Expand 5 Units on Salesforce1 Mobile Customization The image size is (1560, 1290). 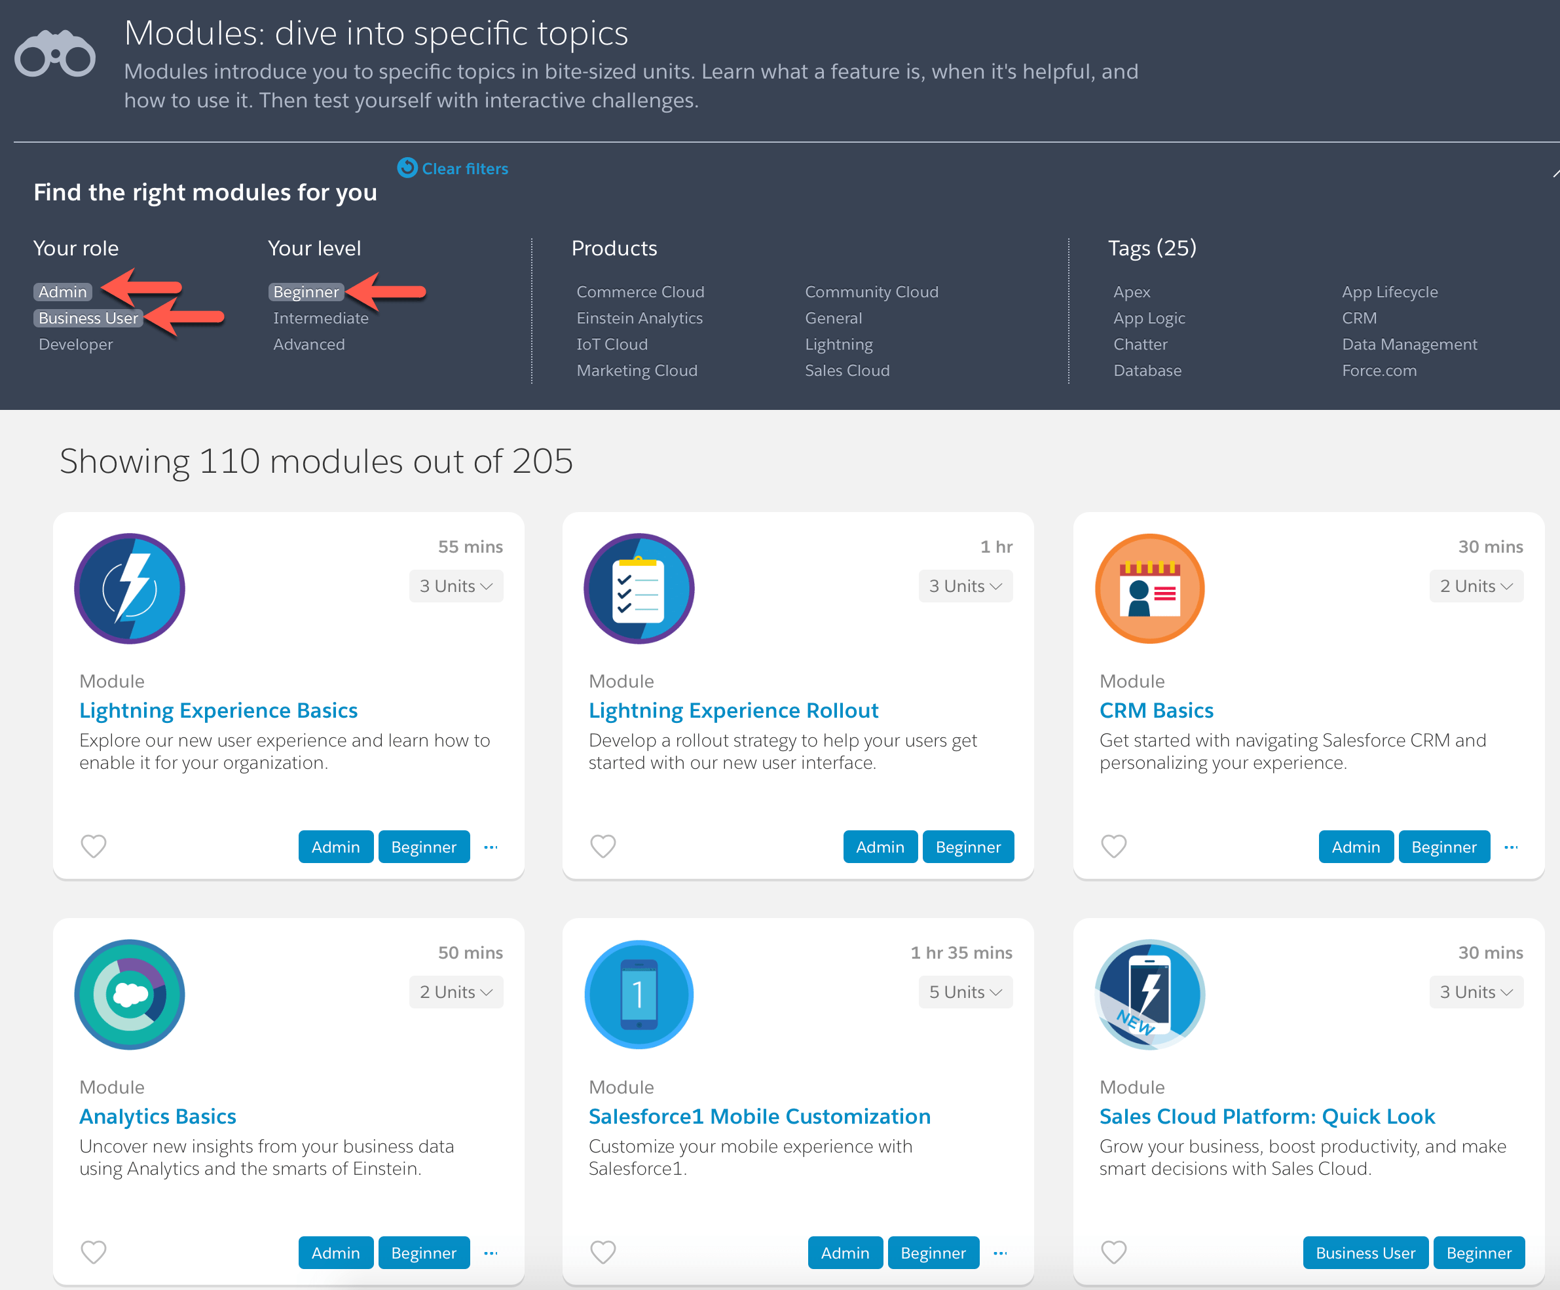[966, 992]
